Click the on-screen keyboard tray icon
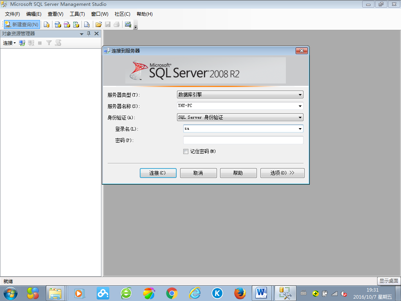This screenshot has height=301, width=401. click(303, 293)
